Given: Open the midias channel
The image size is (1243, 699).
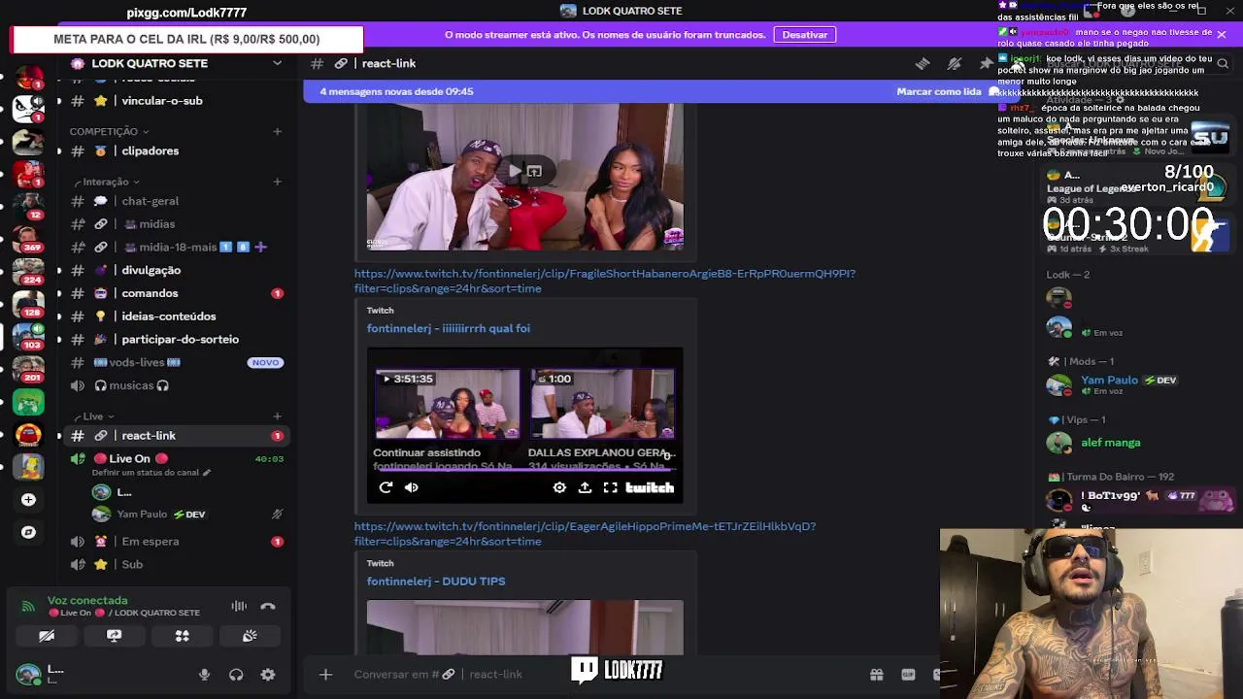Looking at the screenshot, I should click(x=175, y=224).
